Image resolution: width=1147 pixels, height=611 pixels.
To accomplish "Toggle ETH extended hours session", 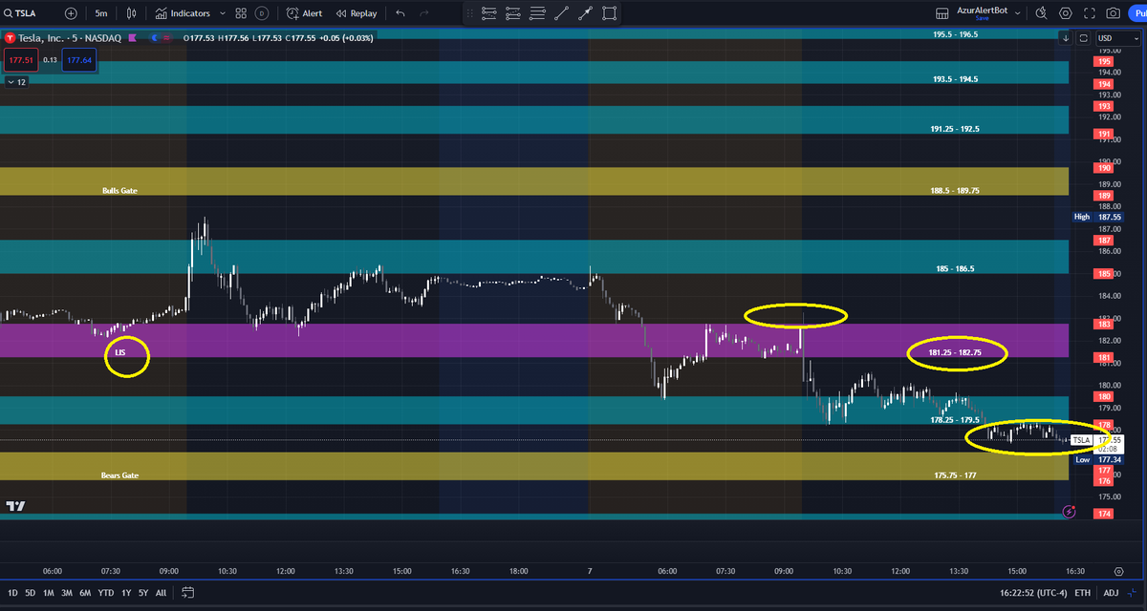I will [1082, 593].
